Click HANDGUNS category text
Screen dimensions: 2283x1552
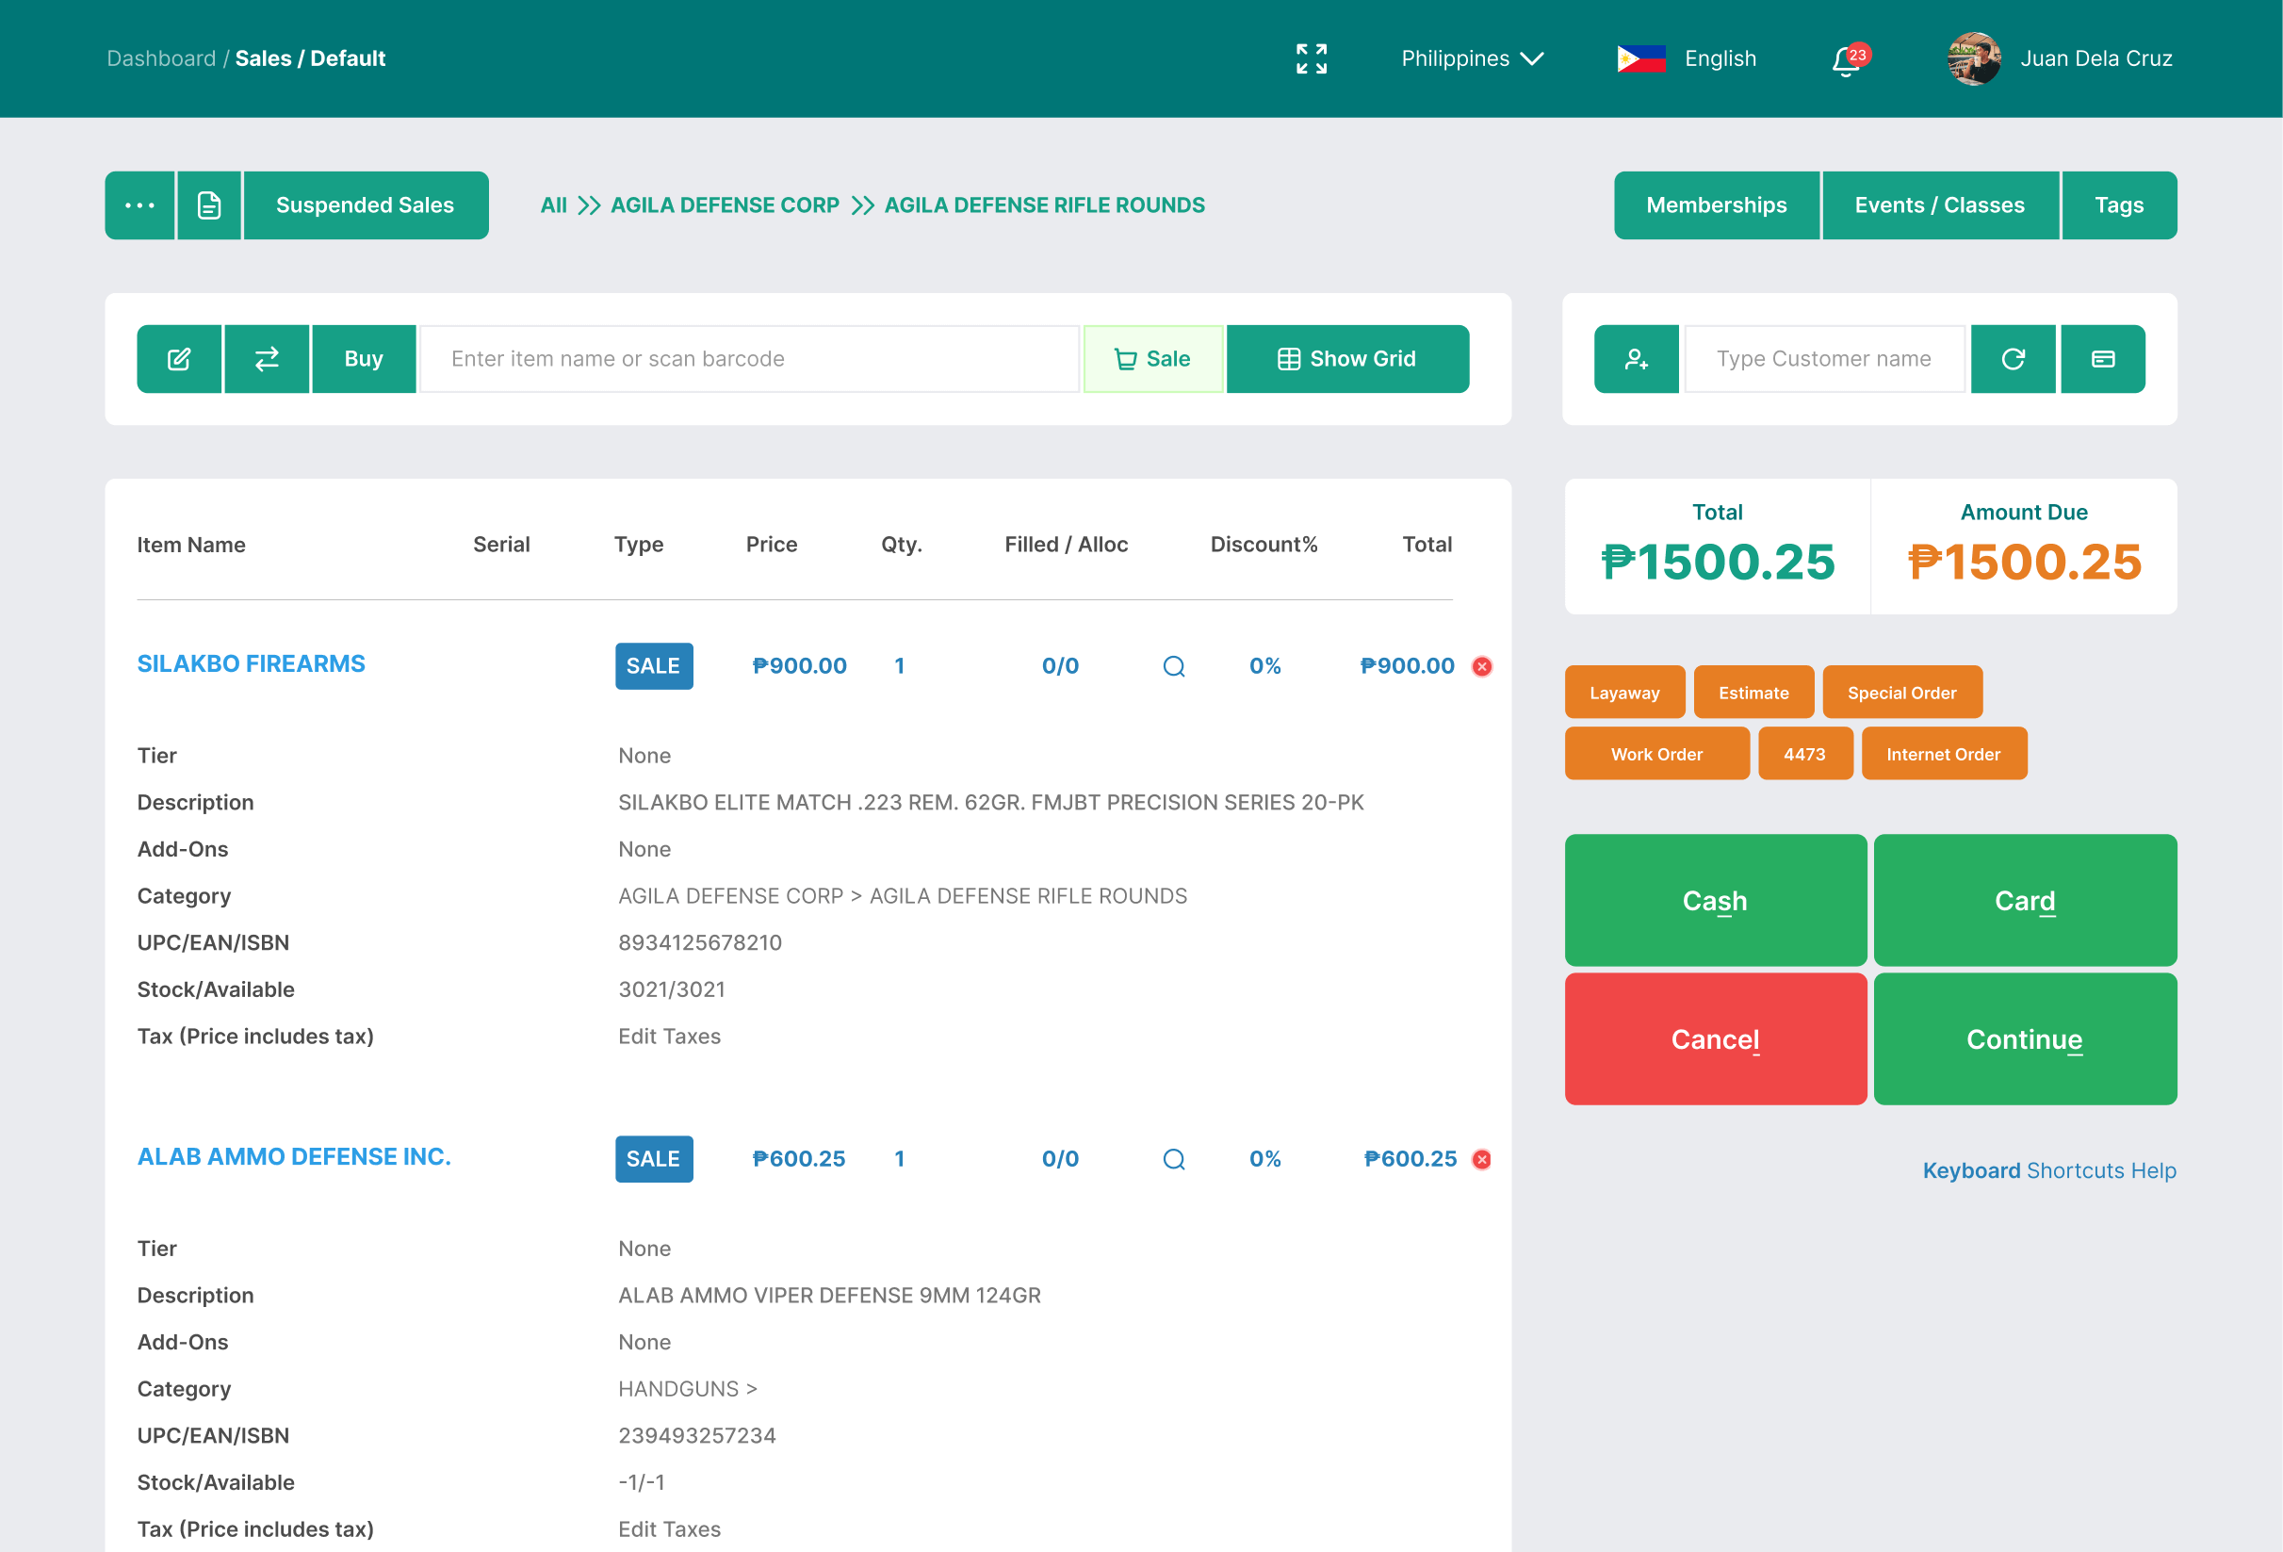(x=687, y=1389)
